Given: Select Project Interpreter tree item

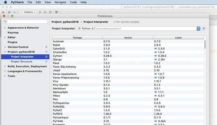Looking at the screenshot, I should (25, 57).
